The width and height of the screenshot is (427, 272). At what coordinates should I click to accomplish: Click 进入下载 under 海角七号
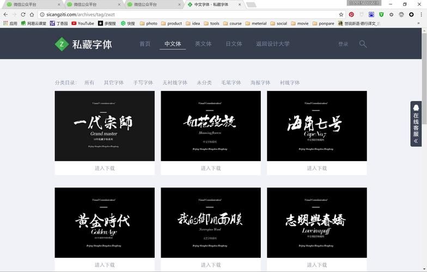(317, 168)
